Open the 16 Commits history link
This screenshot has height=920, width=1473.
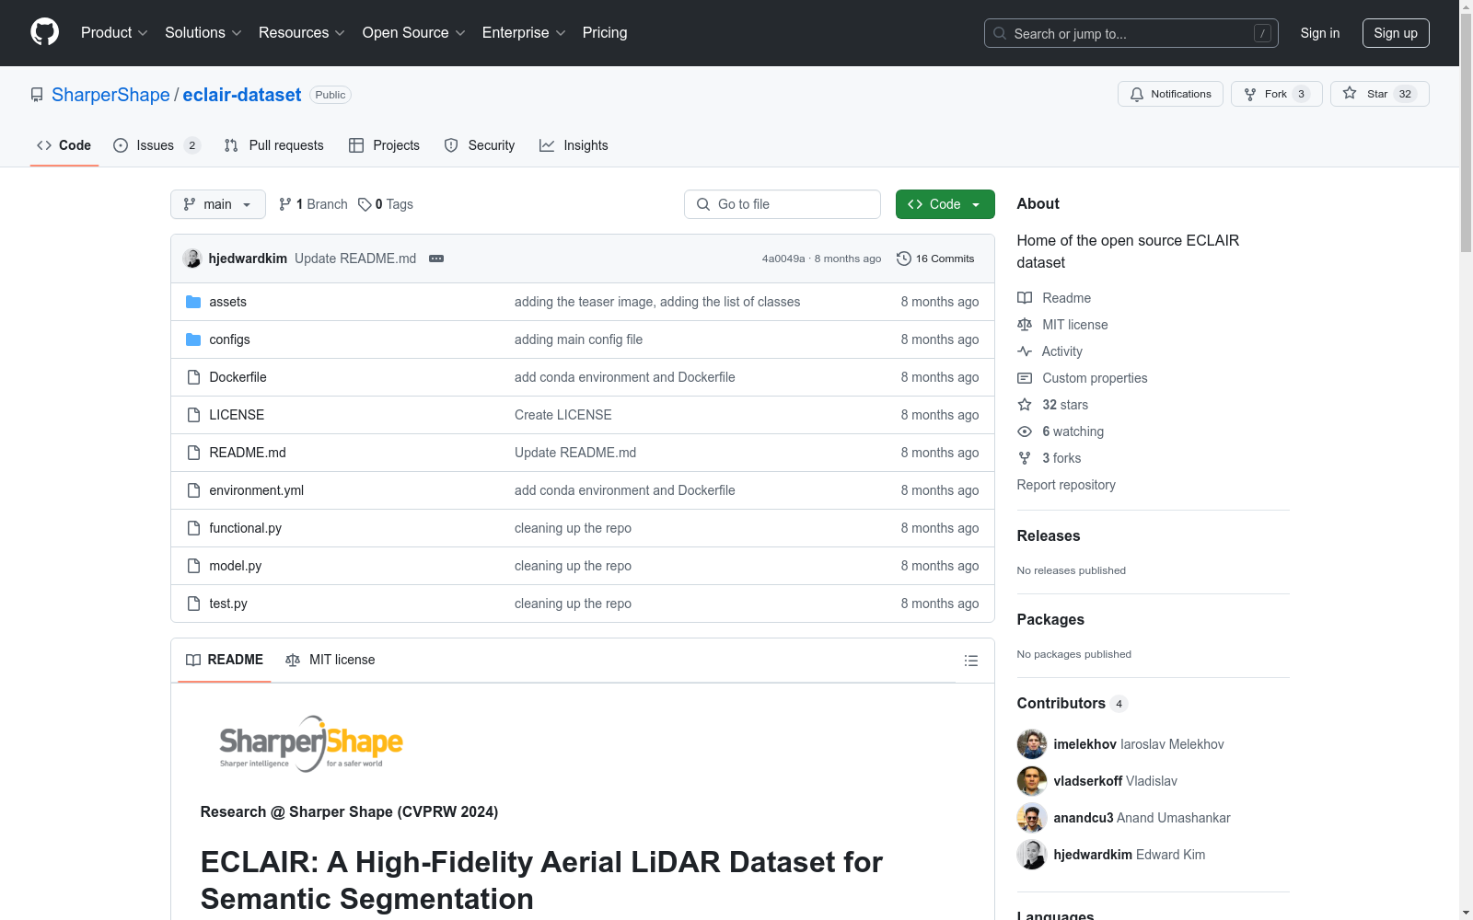coord(935,259)
